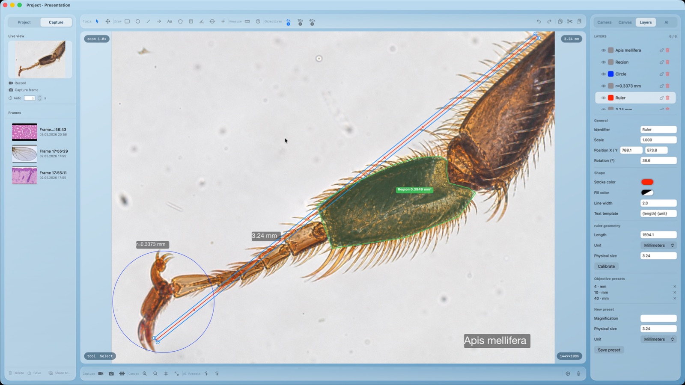Choose the Aa text tool
685x385 pixels.
click(170, 21)
